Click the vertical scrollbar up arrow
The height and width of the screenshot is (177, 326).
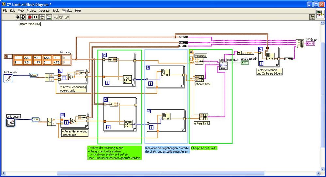click(x=322, y=22)
